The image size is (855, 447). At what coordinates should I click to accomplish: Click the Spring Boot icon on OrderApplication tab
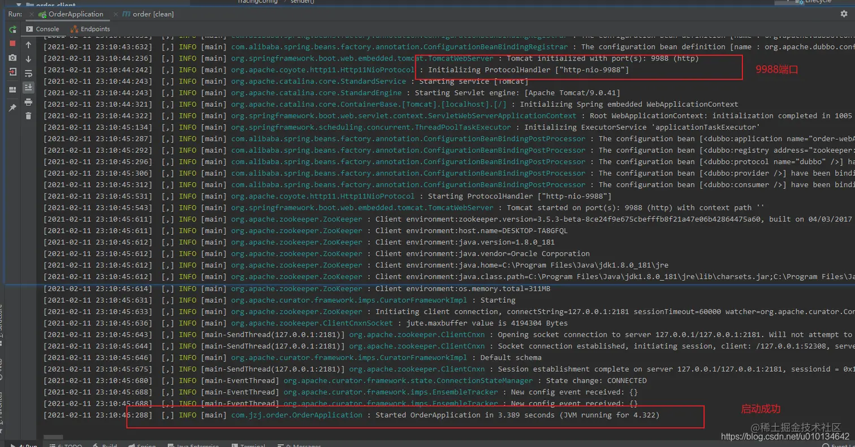click(x=42, y=14)
